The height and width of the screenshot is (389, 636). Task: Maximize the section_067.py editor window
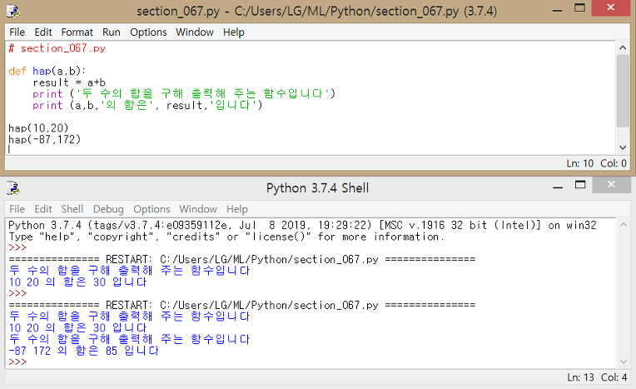coord(580,8)
